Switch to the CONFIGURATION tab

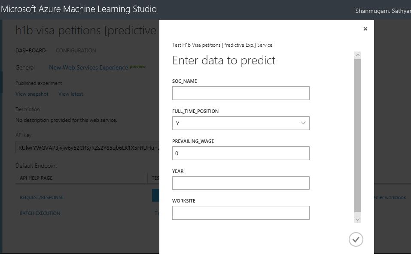point(76,50)
